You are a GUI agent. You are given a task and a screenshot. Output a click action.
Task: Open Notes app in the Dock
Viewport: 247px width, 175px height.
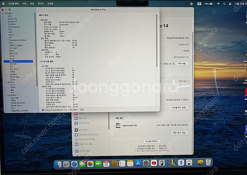(130, 164)
